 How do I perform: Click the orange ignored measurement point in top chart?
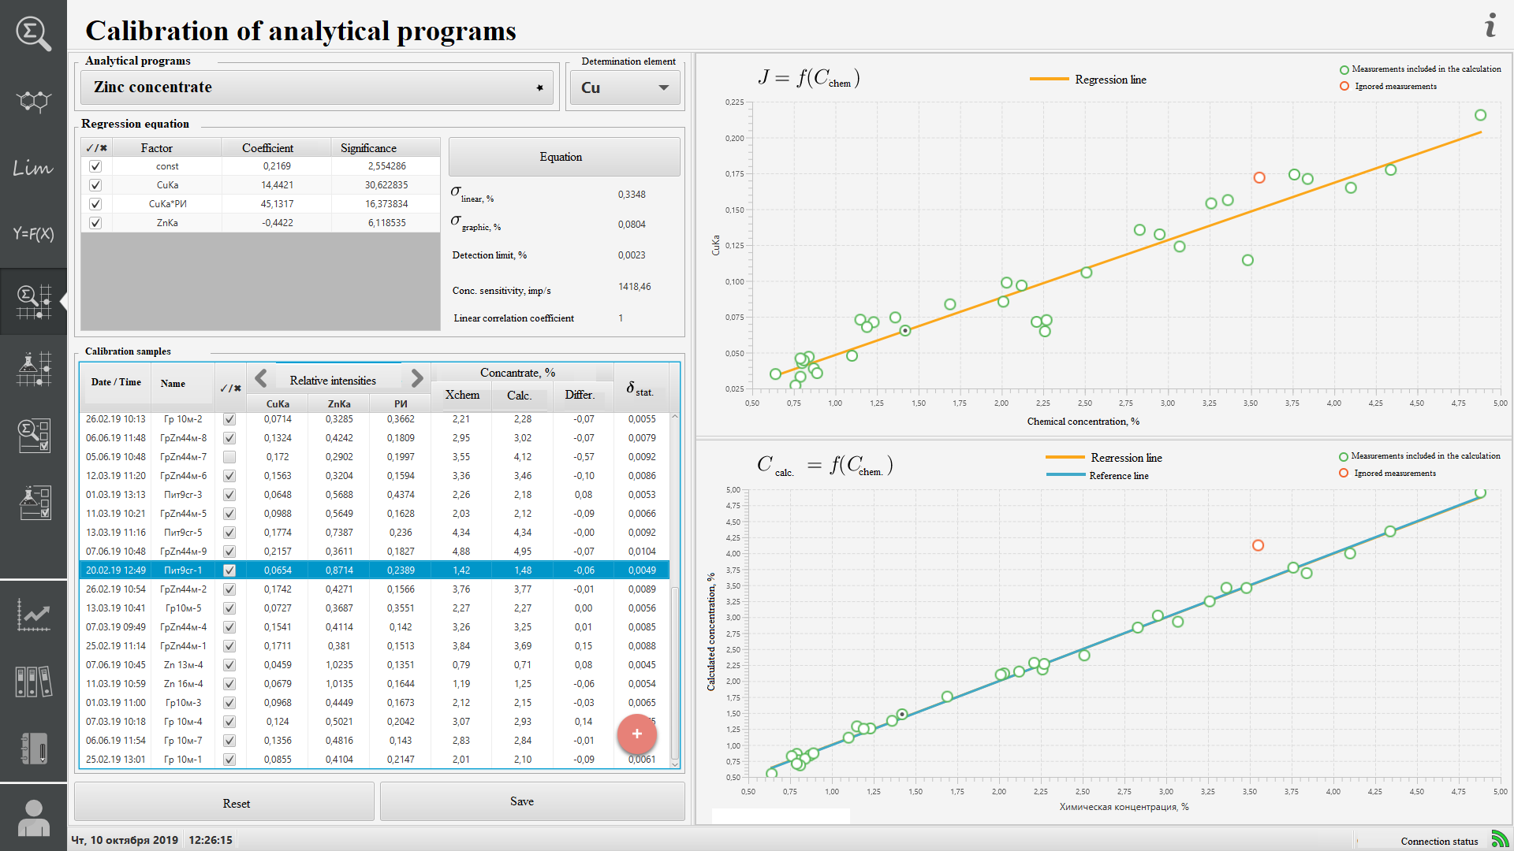[x=1259, y=178]
